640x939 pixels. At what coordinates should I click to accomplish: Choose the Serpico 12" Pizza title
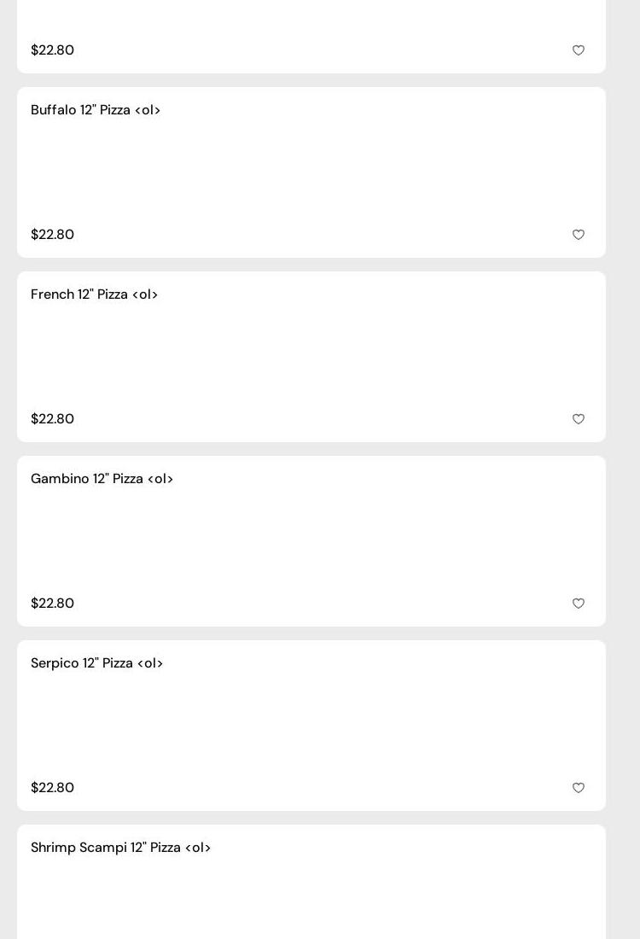coord(96,663)
